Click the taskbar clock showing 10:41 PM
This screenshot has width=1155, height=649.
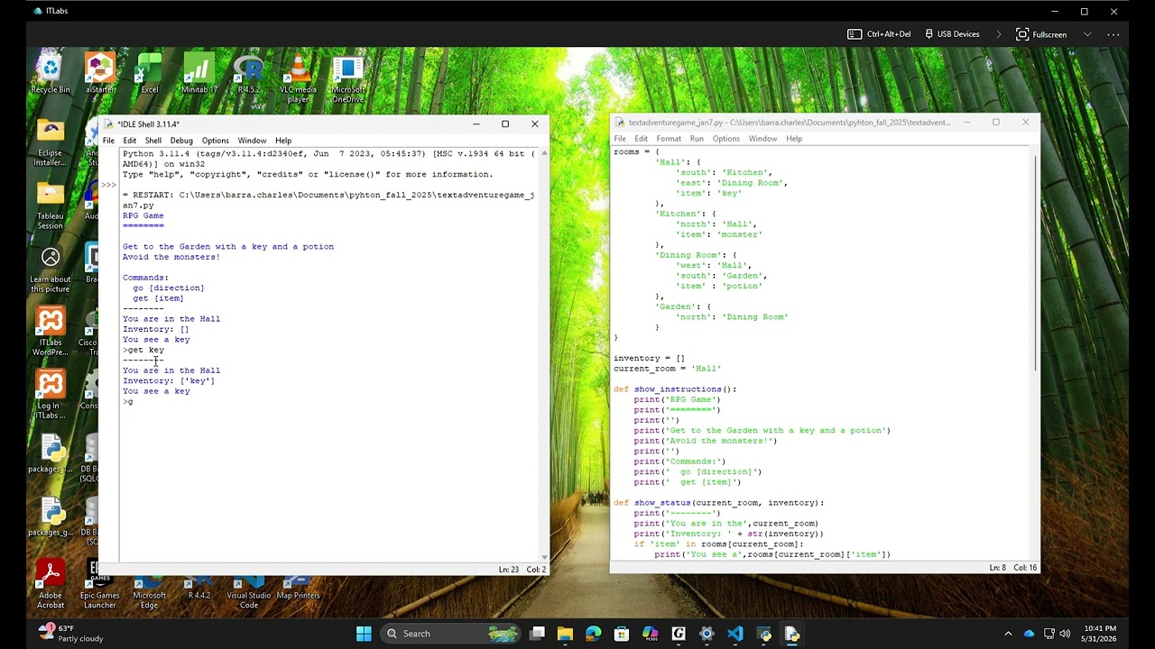click(1100, 634)
